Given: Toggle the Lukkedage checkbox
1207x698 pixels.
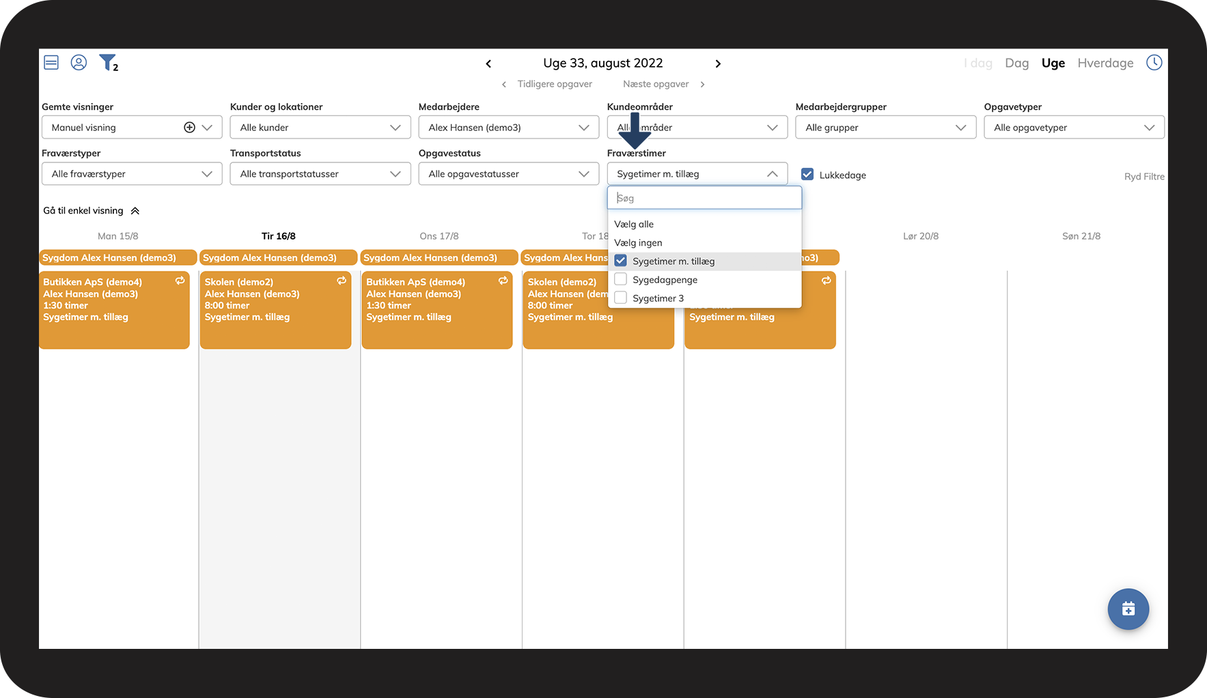Looking at the screenshot, I should [807, 174].
